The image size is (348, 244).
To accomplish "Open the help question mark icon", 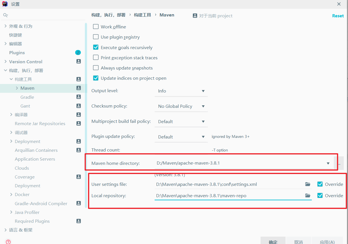I will click(x=8, y=242).
